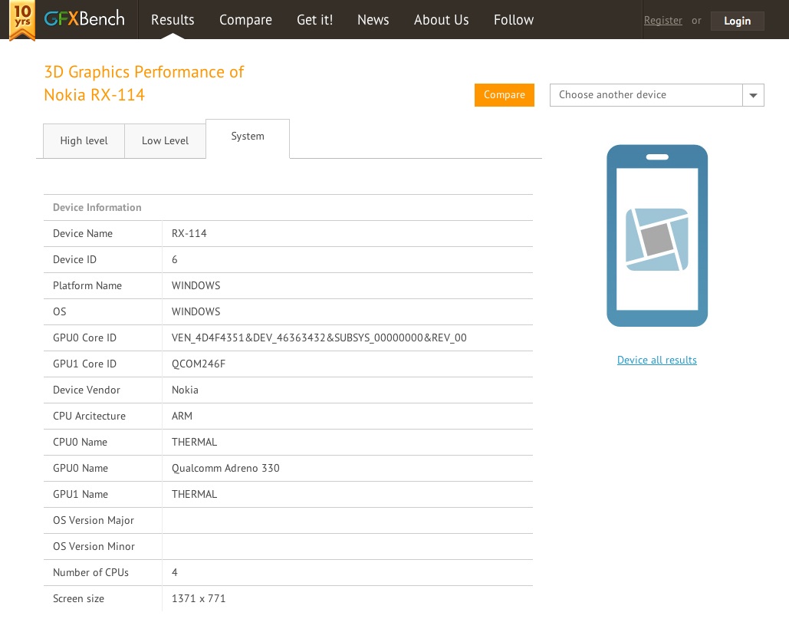Click the Qualcomm Adreno 330 value
This screenshot has height=619, width=789.
(x=225, y=469)
